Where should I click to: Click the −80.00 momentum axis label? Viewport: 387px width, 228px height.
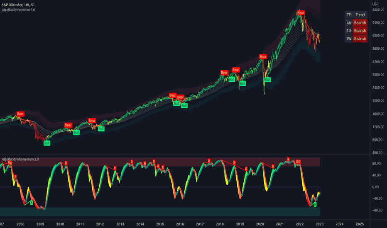377,210
